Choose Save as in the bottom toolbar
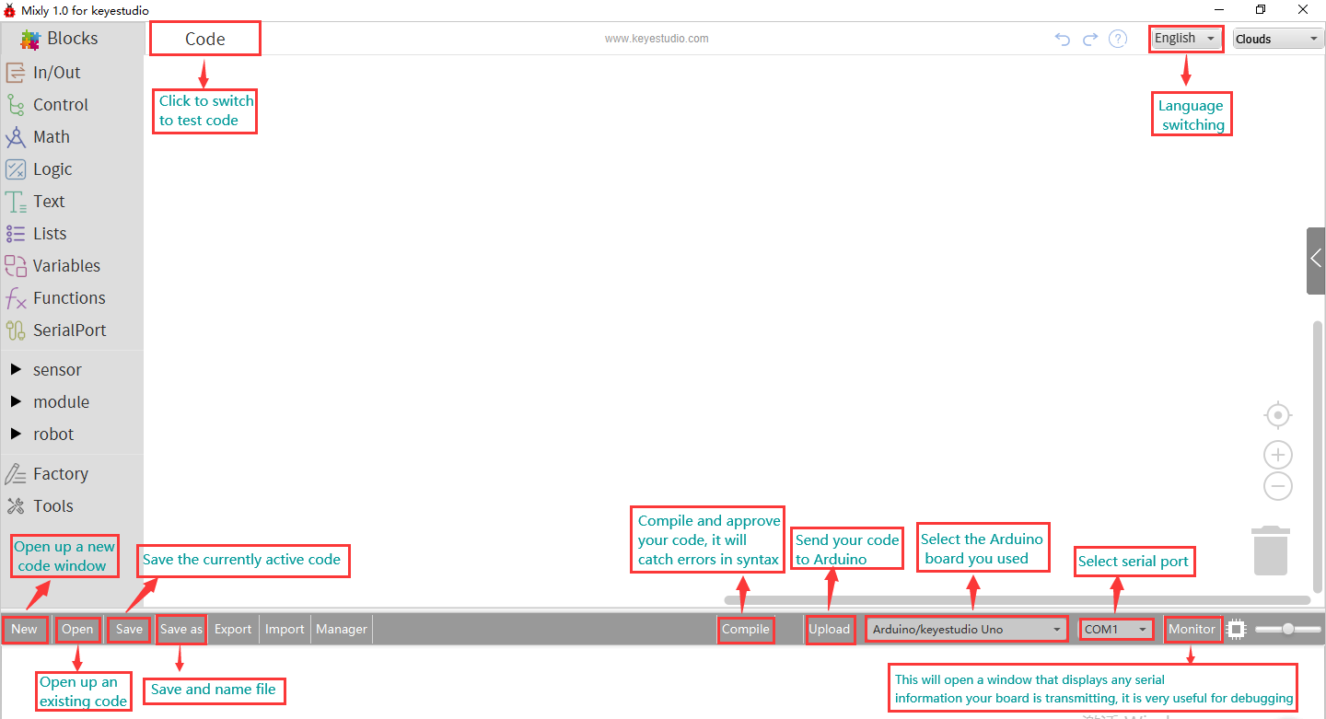Screen dimensions: 1326x719 coord(181,630)
